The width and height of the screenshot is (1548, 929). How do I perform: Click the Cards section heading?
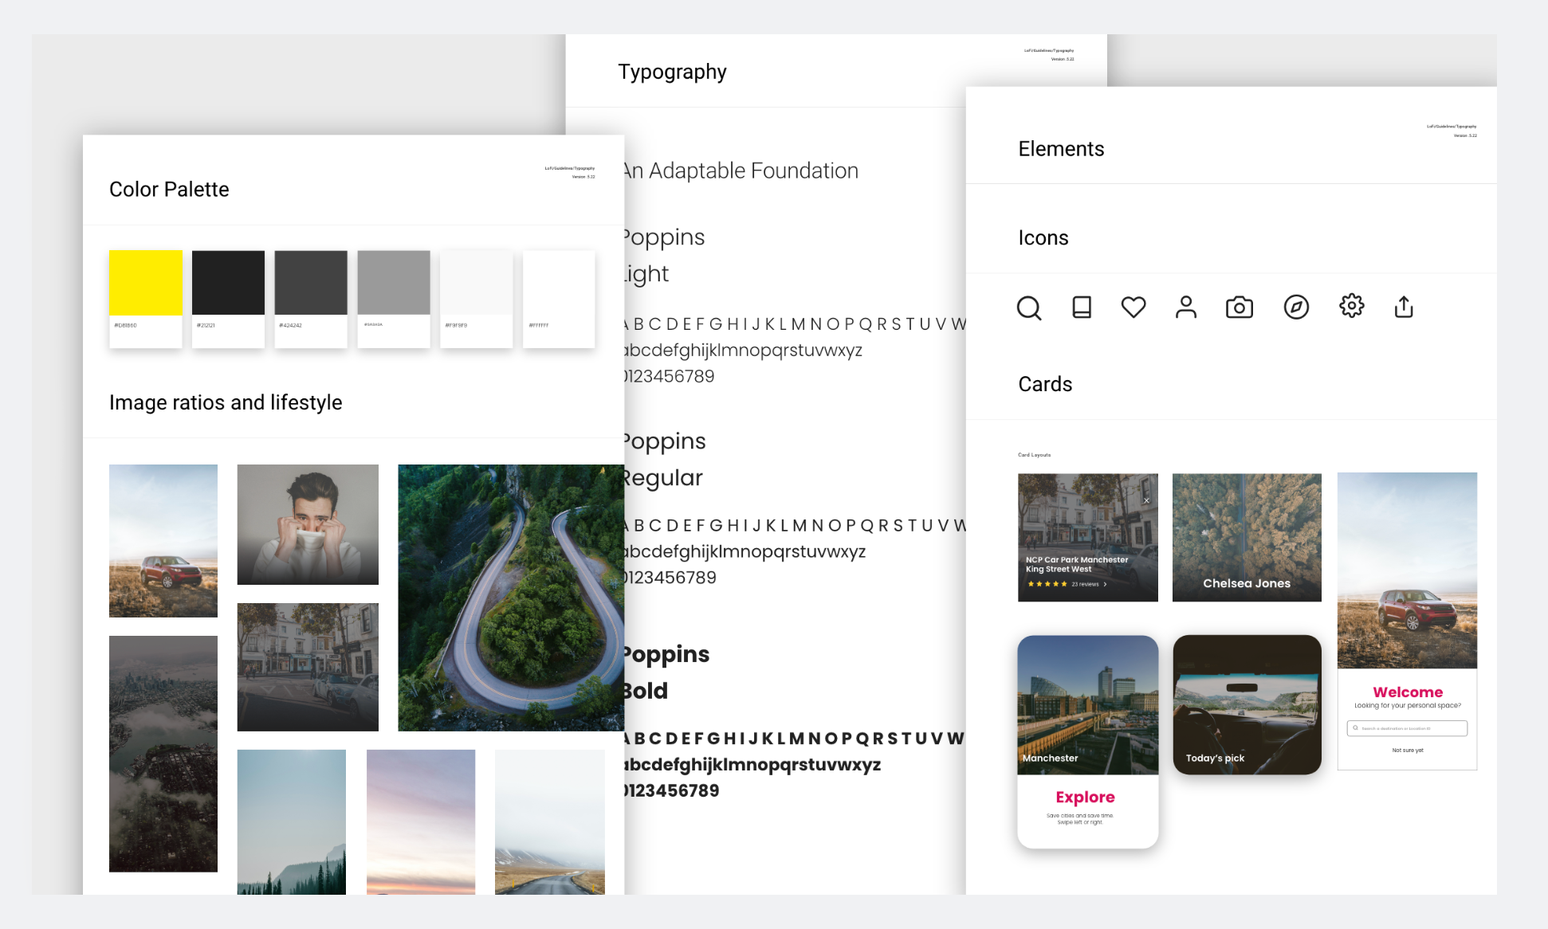(1045, 384)
